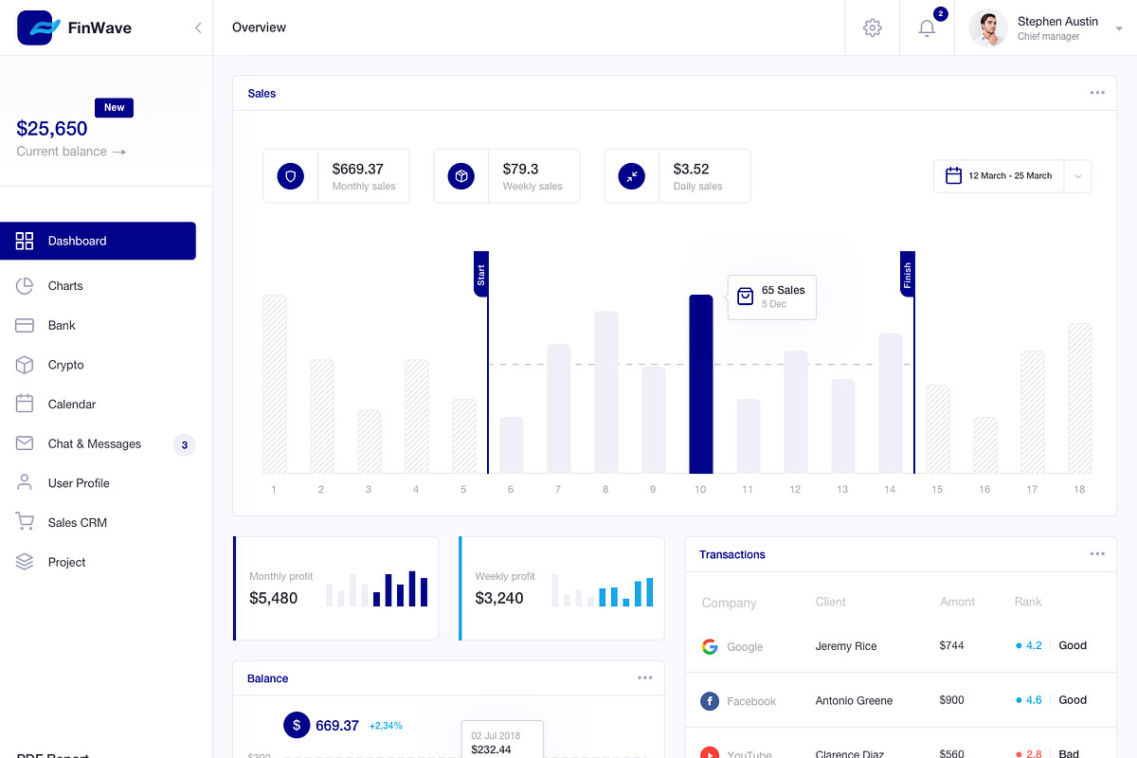Click the Facebook logo icon
This screenshot has width=1137, height=758.
(x=710, y=701)
